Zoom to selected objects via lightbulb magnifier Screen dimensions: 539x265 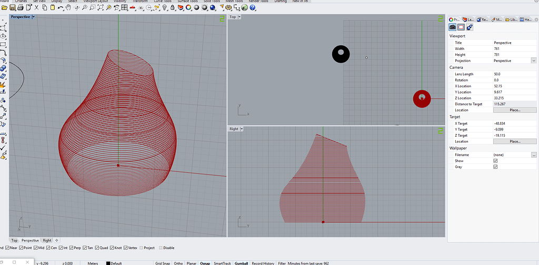click(108, 7)
